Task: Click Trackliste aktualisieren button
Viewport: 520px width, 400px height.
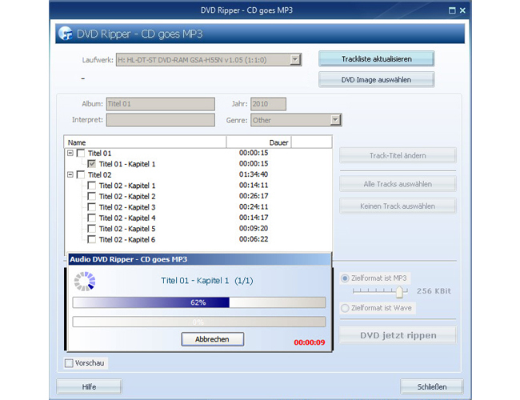Action: [x=377, y=59]
